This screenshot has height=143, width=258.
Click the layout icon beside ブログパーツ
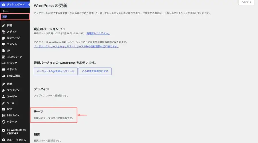[x=3, y=57]
